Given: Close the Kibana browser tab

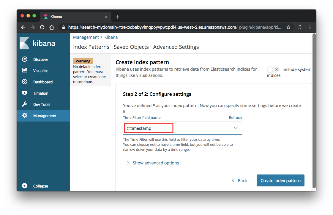Looking at the screenshot, I should (106, 17).
